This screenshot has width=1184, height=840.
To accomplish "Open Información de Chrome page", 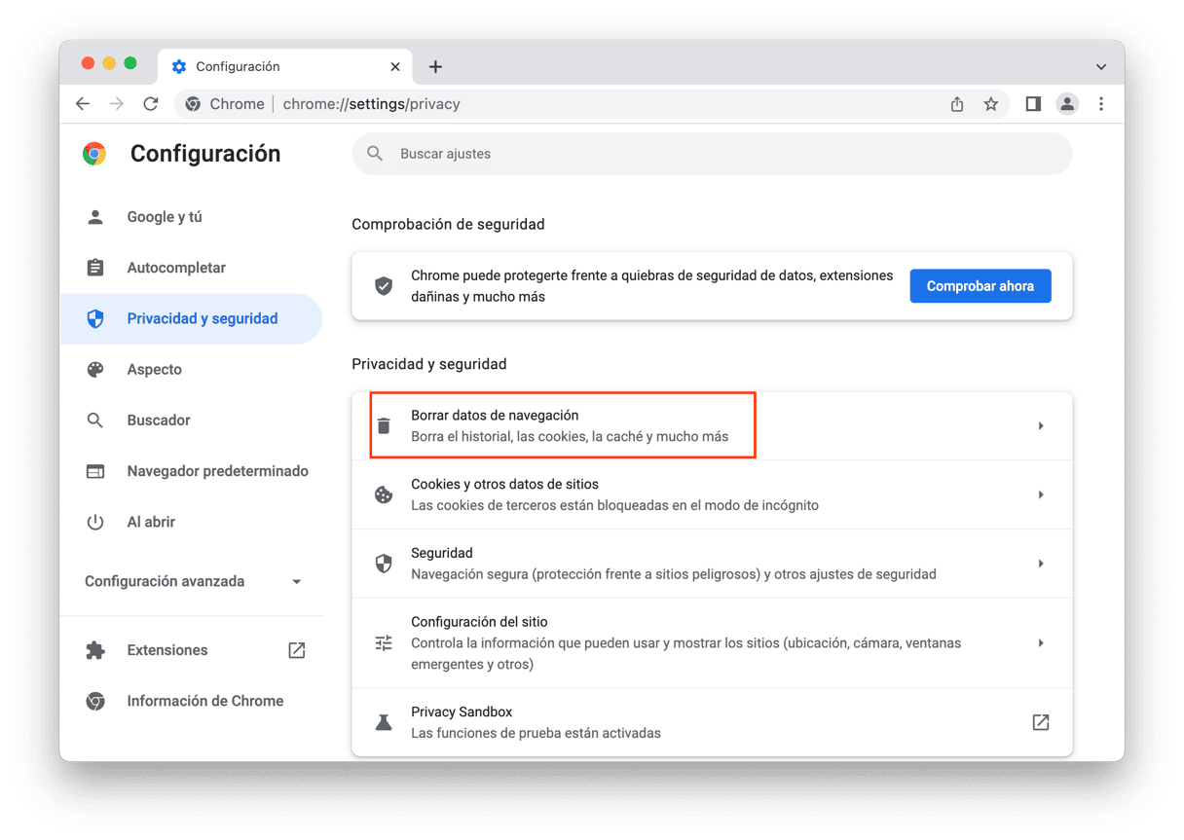I will pyautogui.click(x=191, y=701).
